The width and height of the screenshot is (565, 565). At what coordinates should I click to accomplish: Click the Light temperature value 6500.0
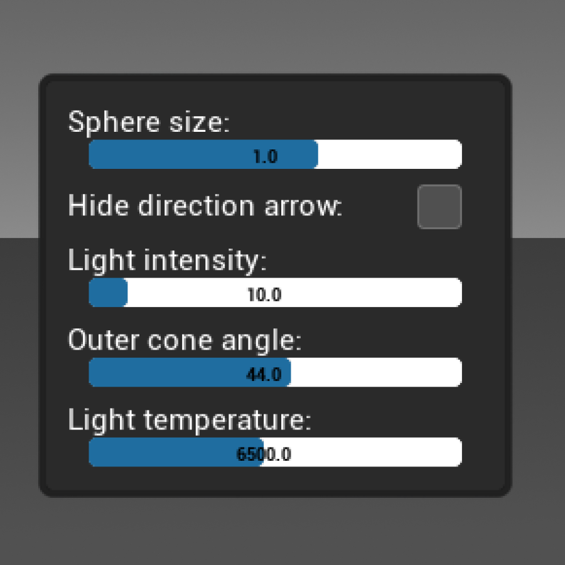264,454
